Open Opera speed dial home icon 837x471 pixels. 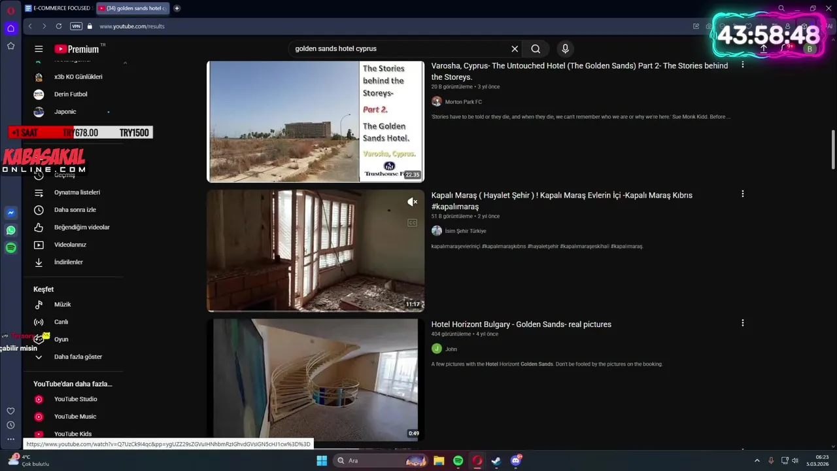pyautogui.click(x=10, y=28)
